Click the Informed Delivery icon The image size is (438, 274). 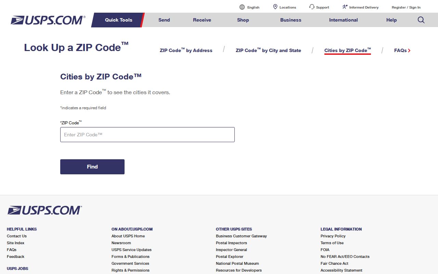click(x=345, y=7)
